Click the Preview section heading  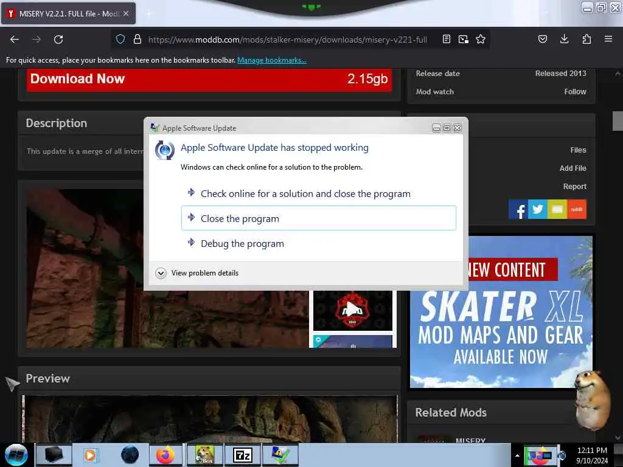[47, 378]
